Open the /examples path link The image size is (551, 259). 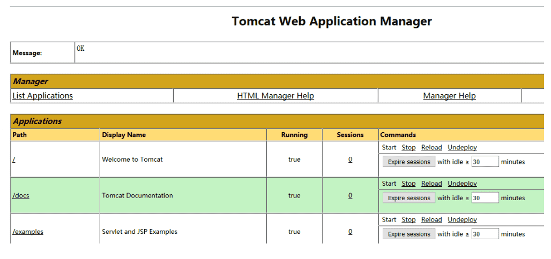(x=28, y=232)
